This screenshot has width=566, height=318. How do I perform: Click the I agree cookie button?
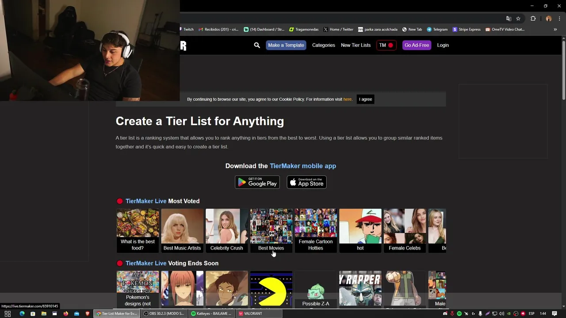tap(365, 99)
